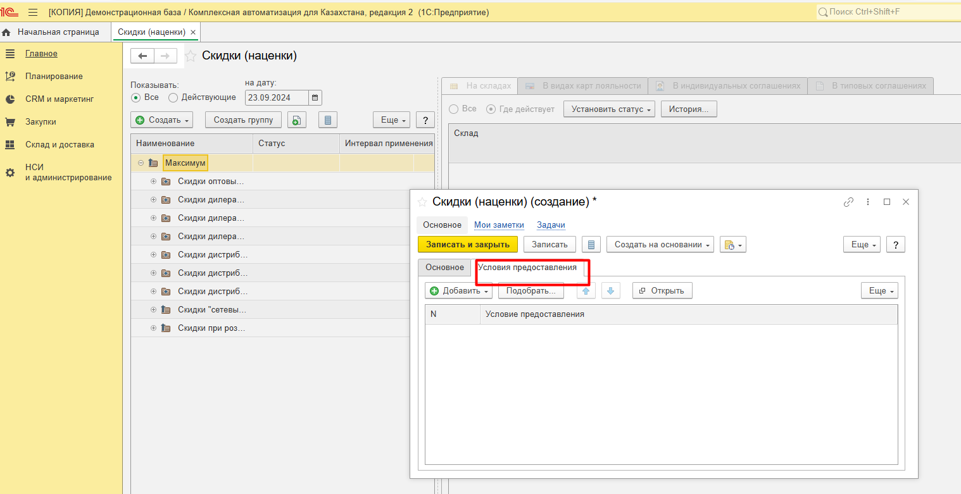This screenshot has height=494, width=961.
Task: Open the sections menu hamburger icon
Action: tap(33, 13)
